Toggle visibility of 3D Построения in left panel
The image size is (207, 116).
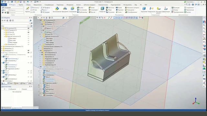click(x=28, y=28)
